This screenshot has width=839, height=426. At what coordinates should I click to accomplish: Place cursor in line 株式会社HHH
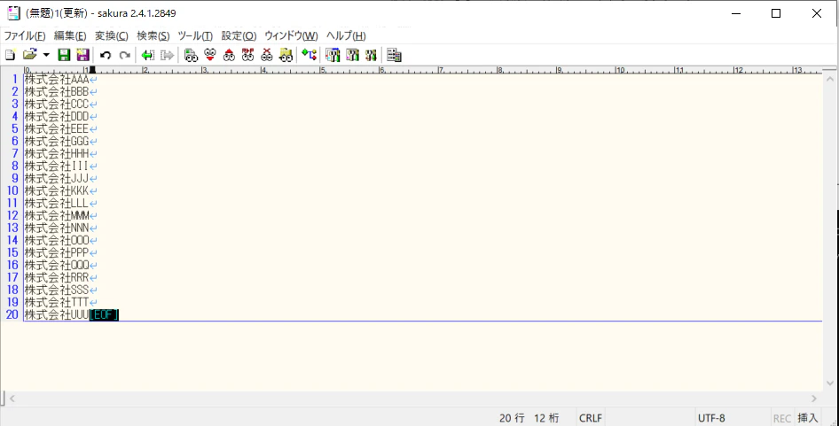click(x=57, y=153)
